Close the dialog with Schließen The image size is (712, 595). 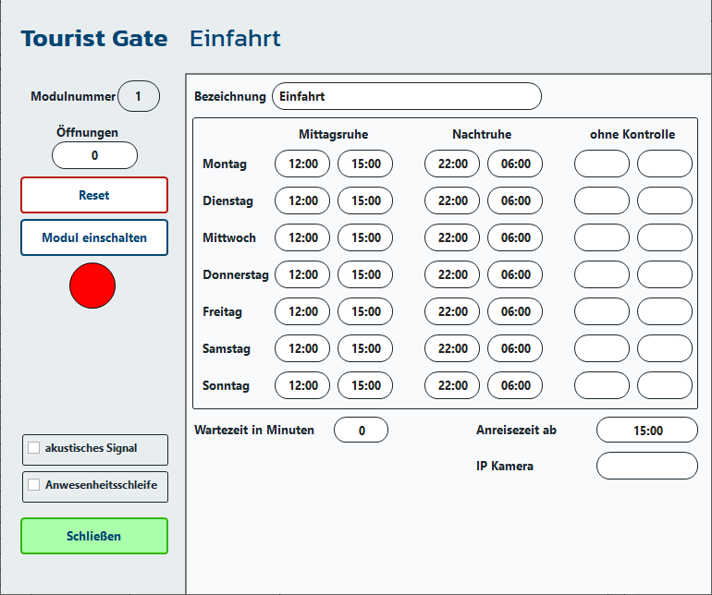point(94,536)
